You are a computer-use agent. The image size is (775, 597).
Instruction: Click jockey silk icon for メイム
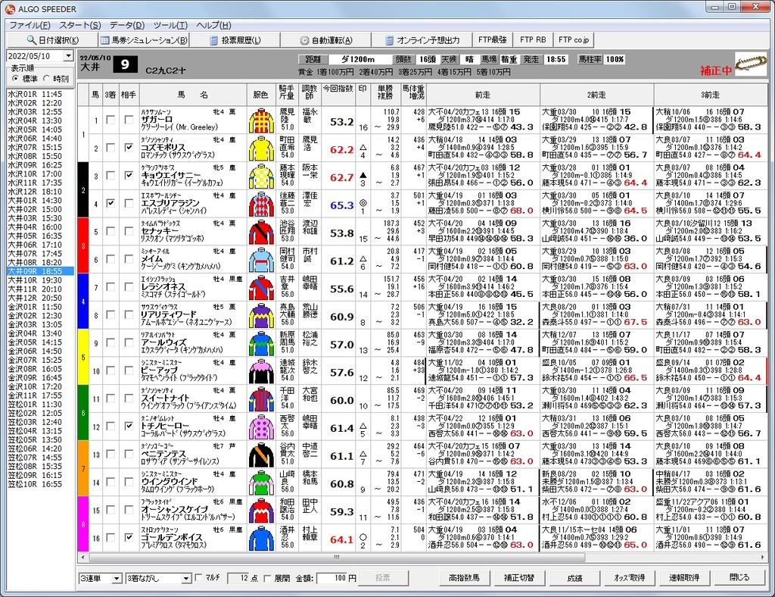point(261,260)
